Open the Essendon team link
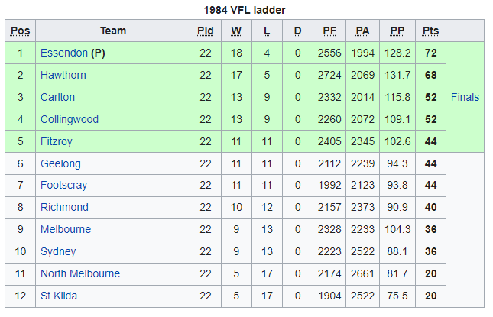Screen dimensions: 493x317 point(64,53)
